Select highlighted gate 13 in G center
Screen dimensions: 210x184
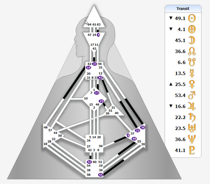pyautogui.click(x=97, y=93)
